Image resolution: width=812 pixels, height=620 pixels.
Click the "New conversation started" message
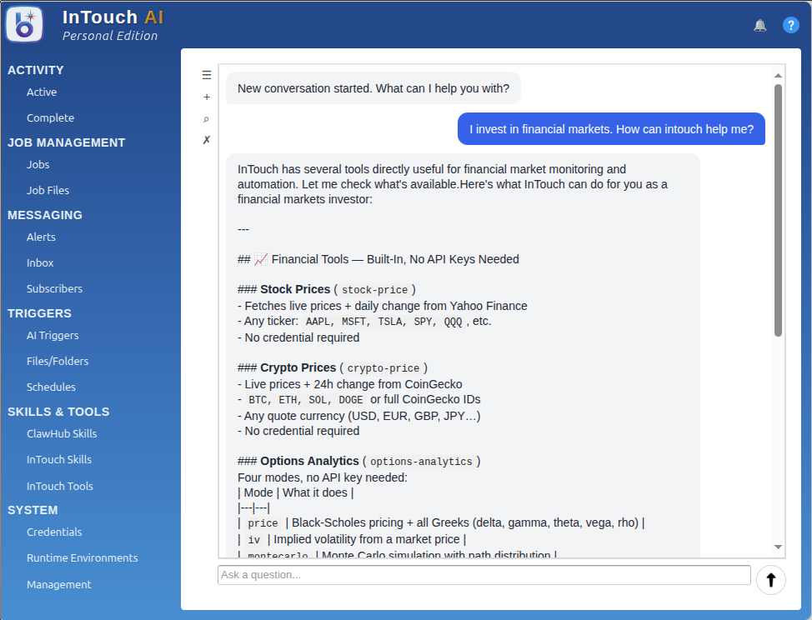pyautogui.click(x=373, y=88)
